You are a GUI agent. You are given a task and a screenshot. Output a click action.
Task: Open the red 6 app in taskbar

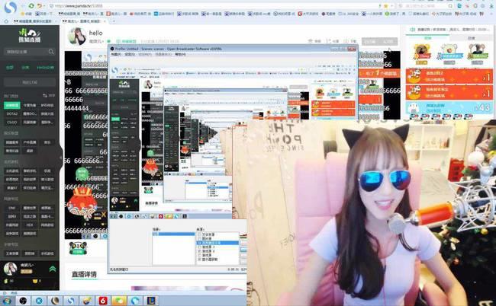point(102,301)
